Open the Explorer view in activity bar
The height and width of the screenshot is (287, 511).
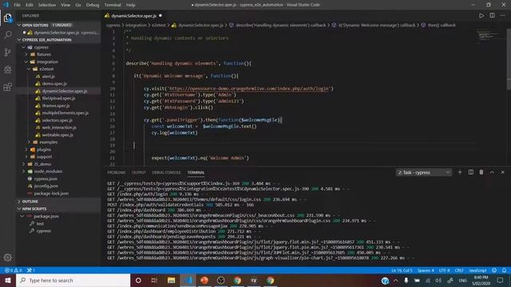point(8,18)
